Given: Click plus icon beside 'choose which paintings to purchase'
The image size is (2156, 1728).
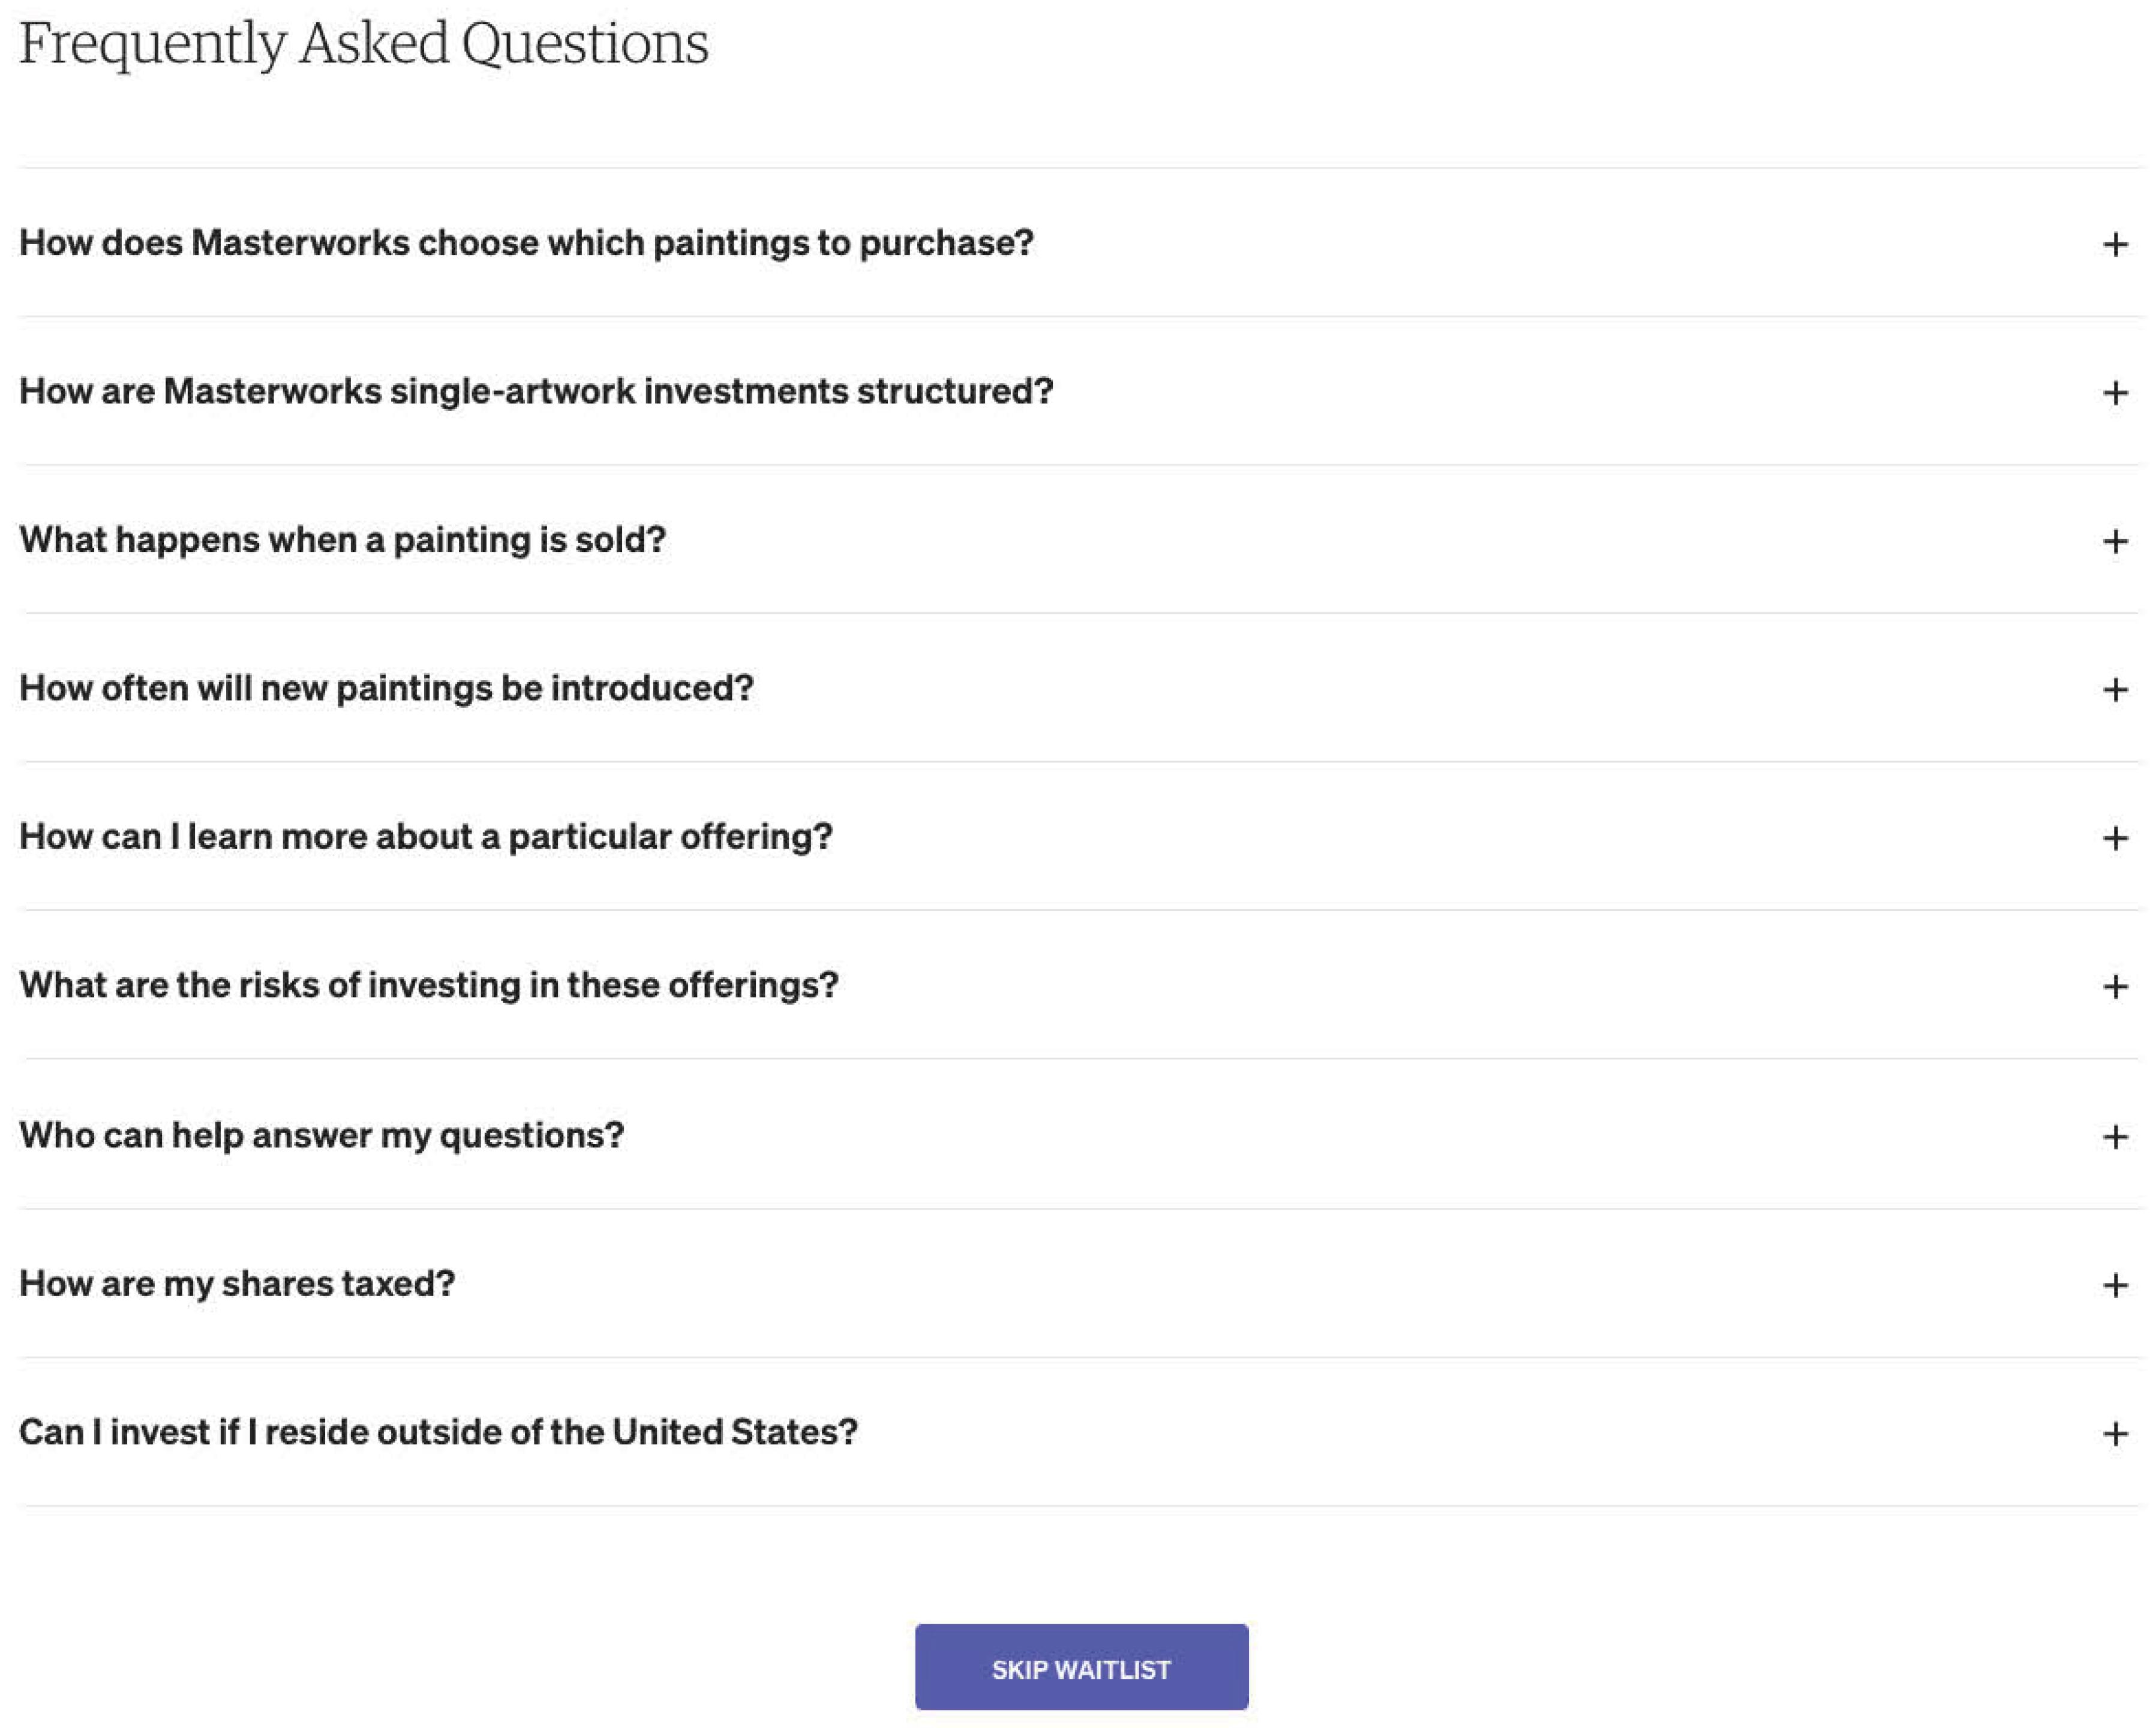Looking at the screenshot, I should pyautogui.click(x=2114, y=244).
